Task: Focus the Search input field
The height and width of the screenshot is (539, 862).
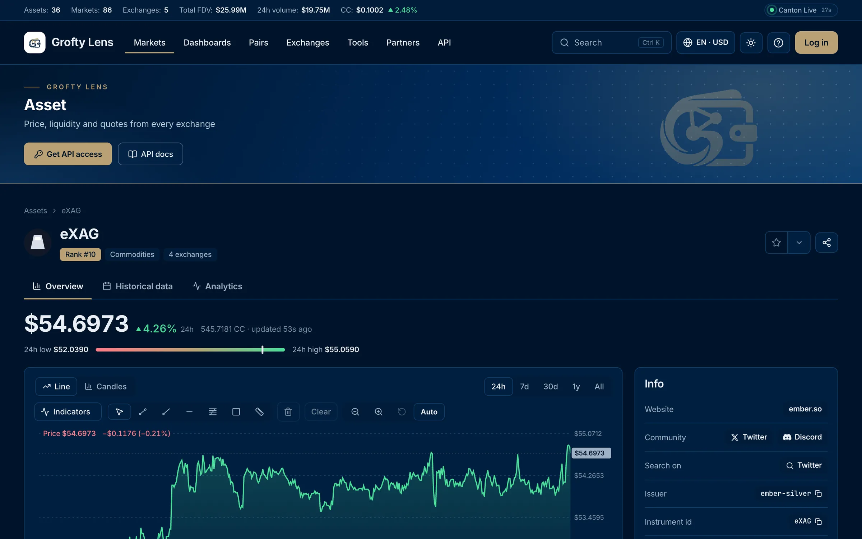Action: [x=611, y=43]
